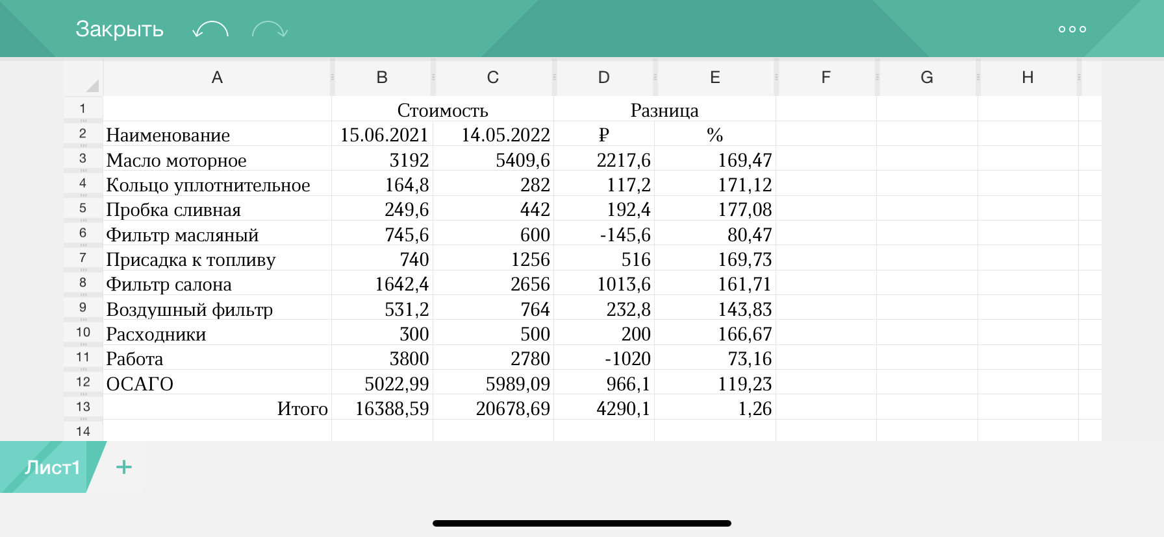
Task: Click the cell with value 5989,09
Action: point(493,383)
